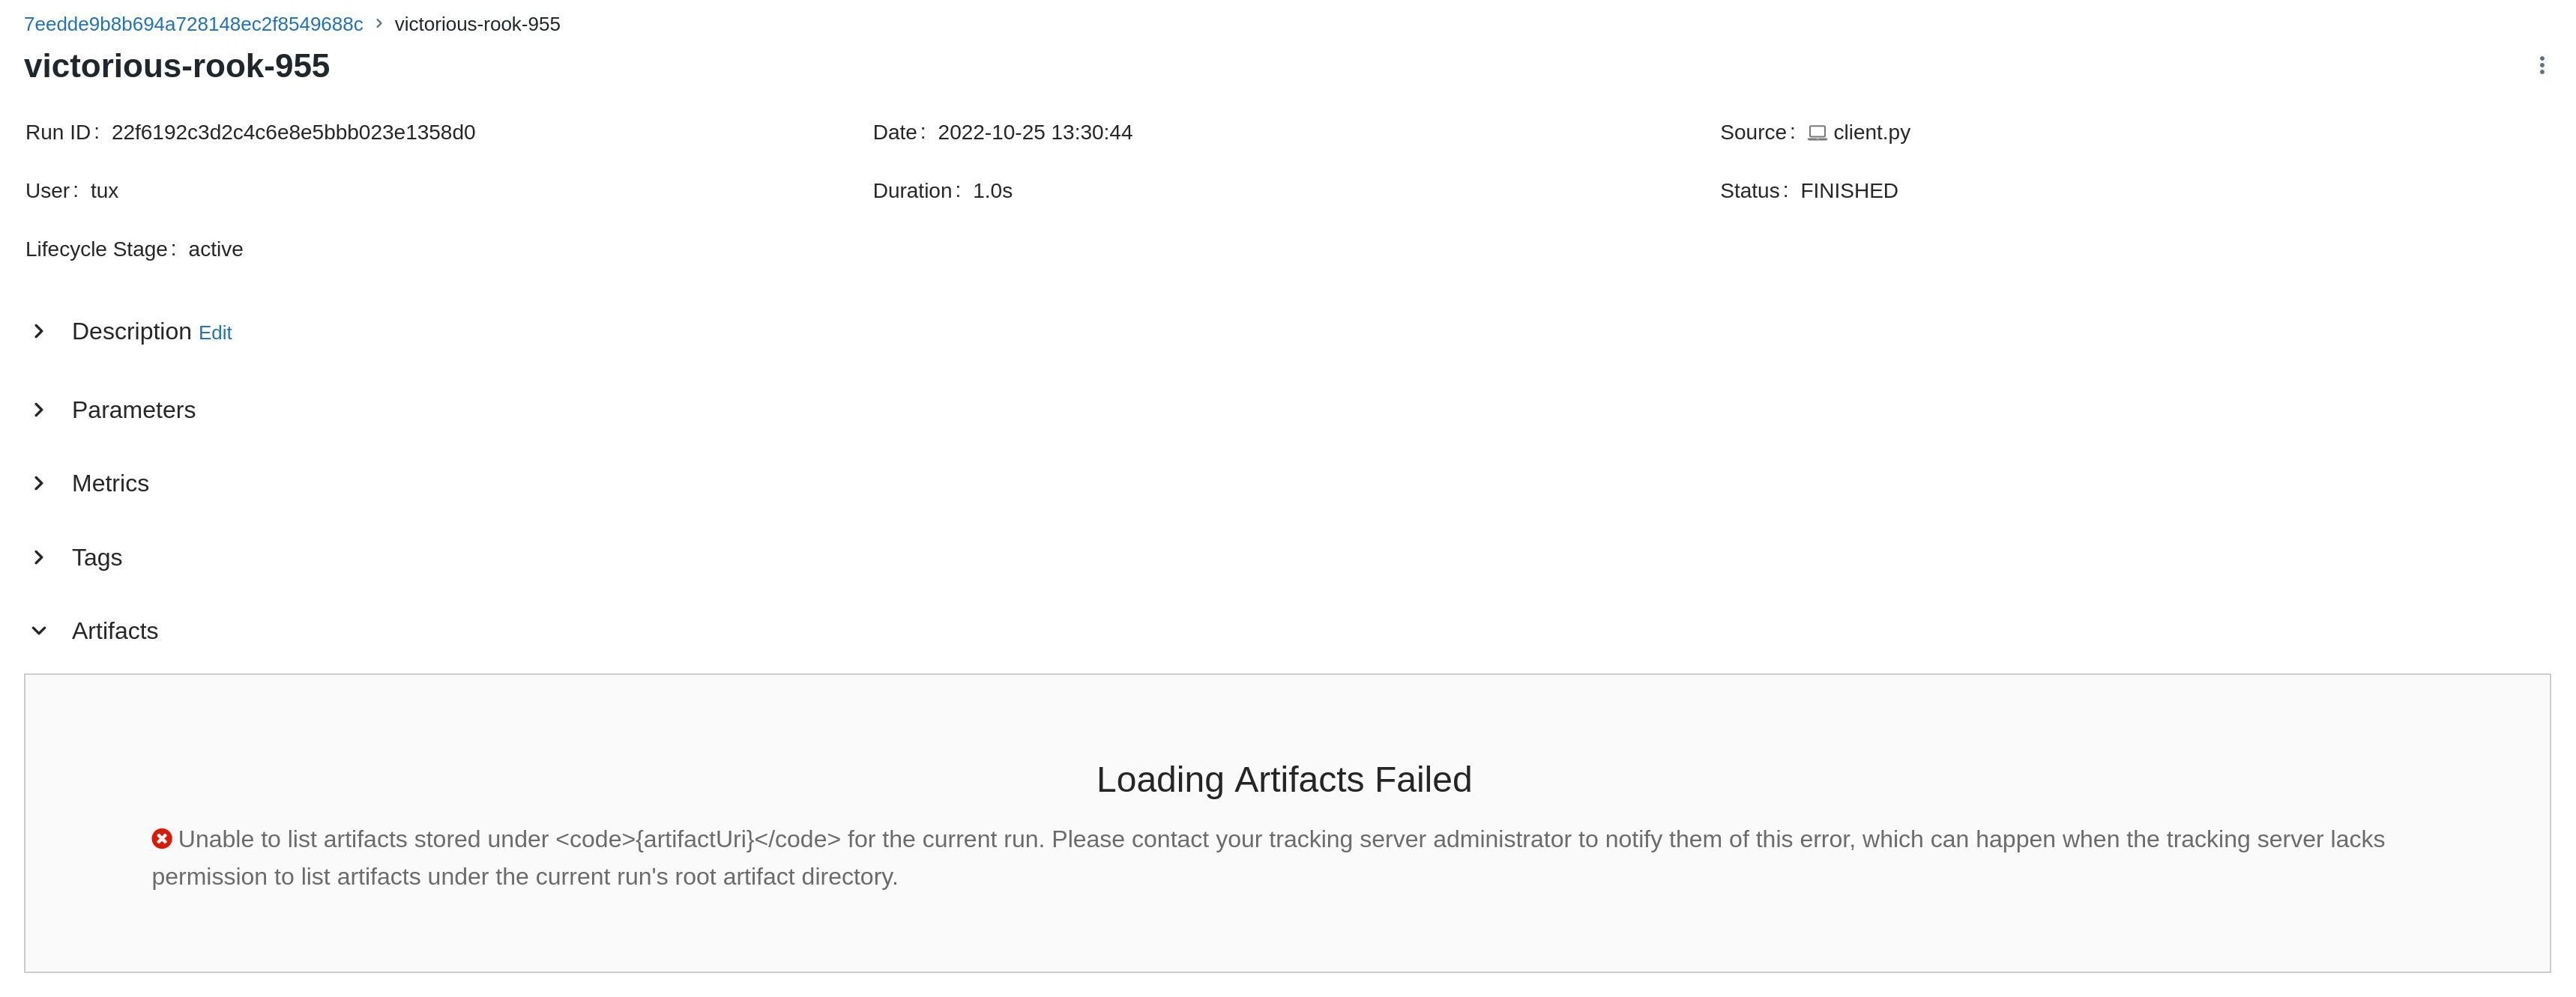Screen dimensions: 2576x997
Task: Open experiment 7eedde9b8b694a728148ec2f8549688c link
Action: 194,23
